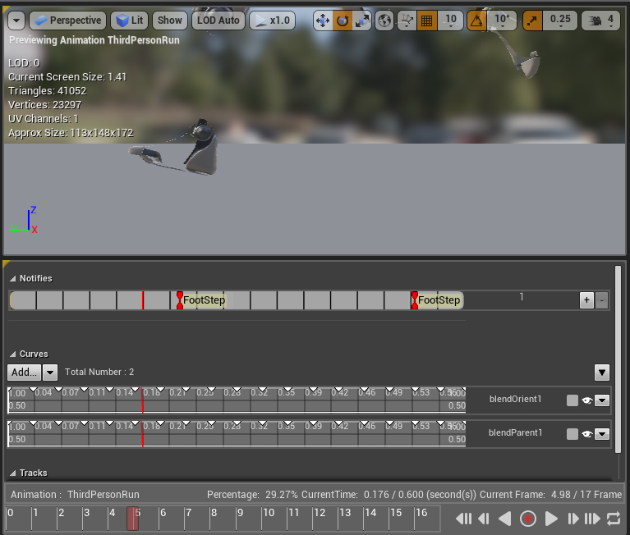The image size is (630, 535).
Task: Open the viewport options dropdown arrow
Action: (x=16, y=21)
